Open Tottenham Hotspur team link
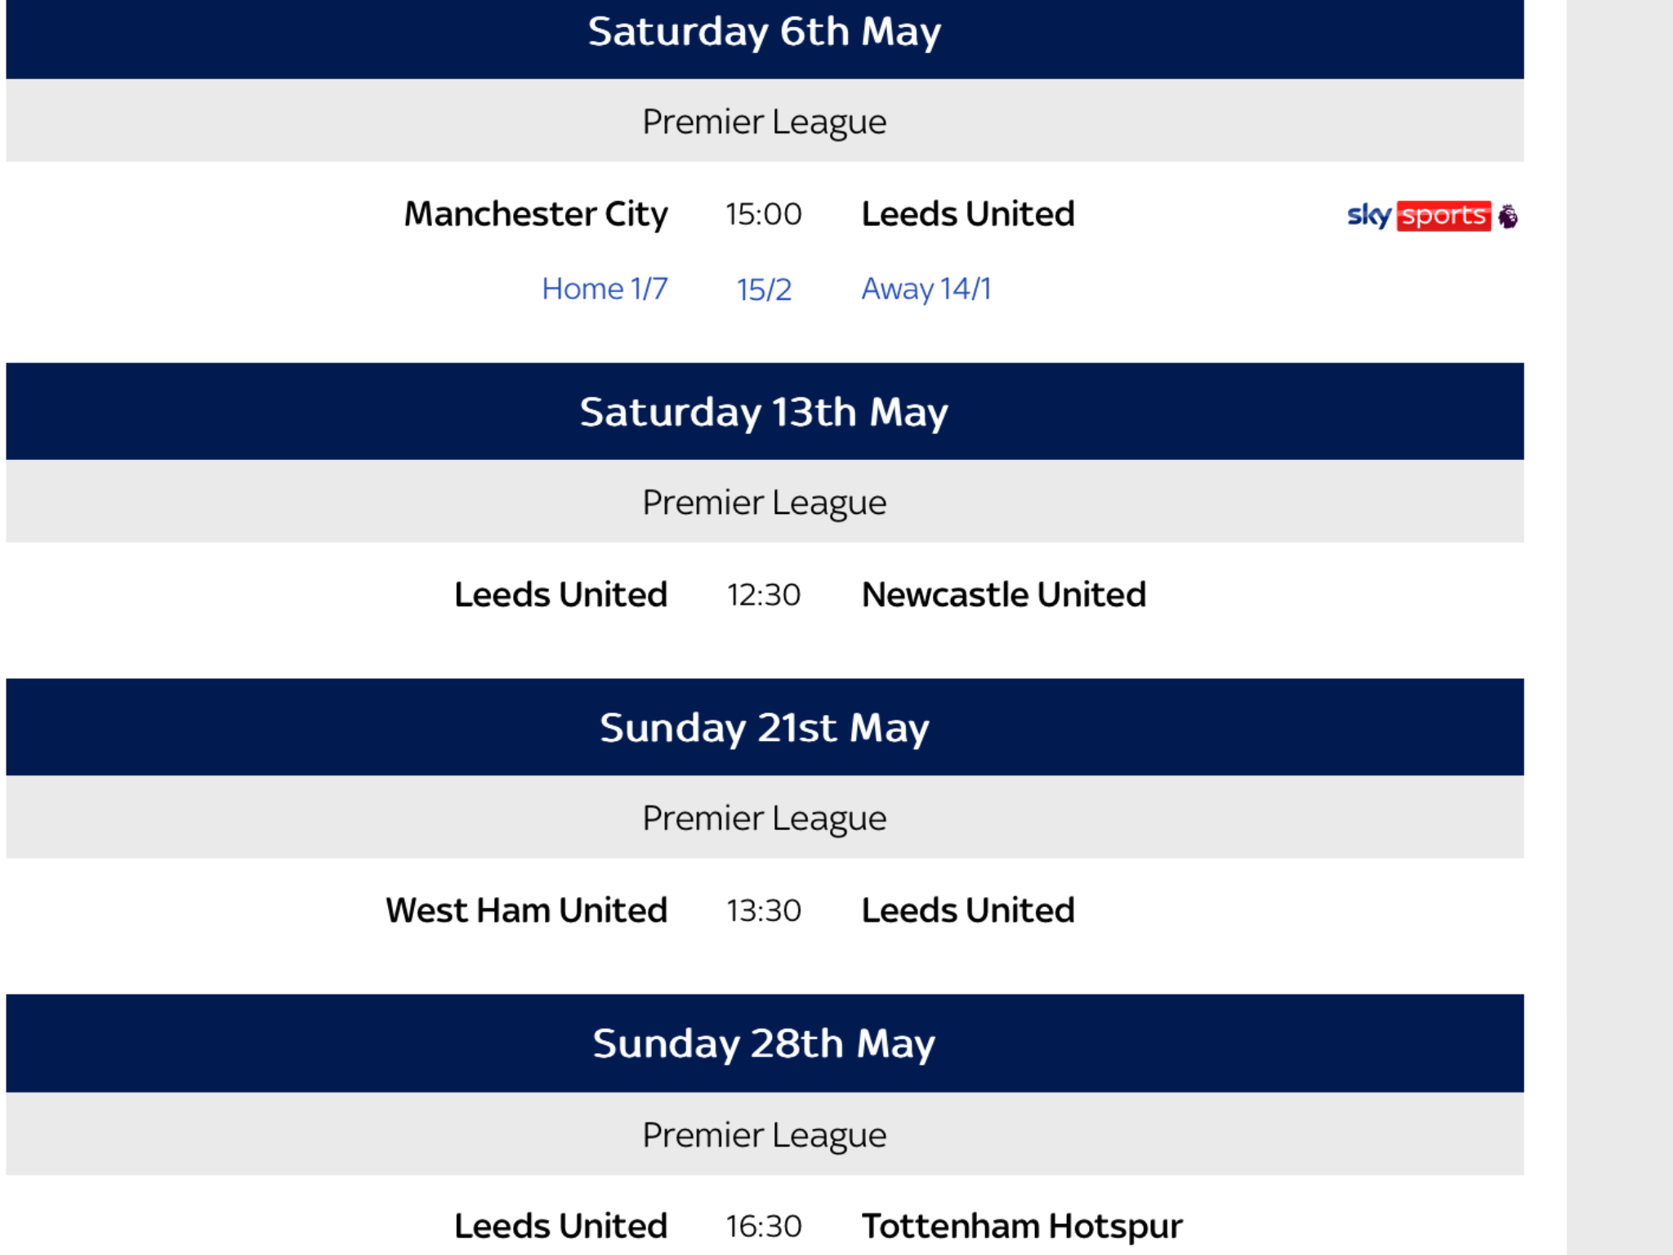 [1022, 1226]
